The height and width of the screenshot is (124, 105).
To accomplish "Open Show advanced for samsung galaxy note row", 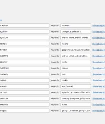I will tap(99, 99).
